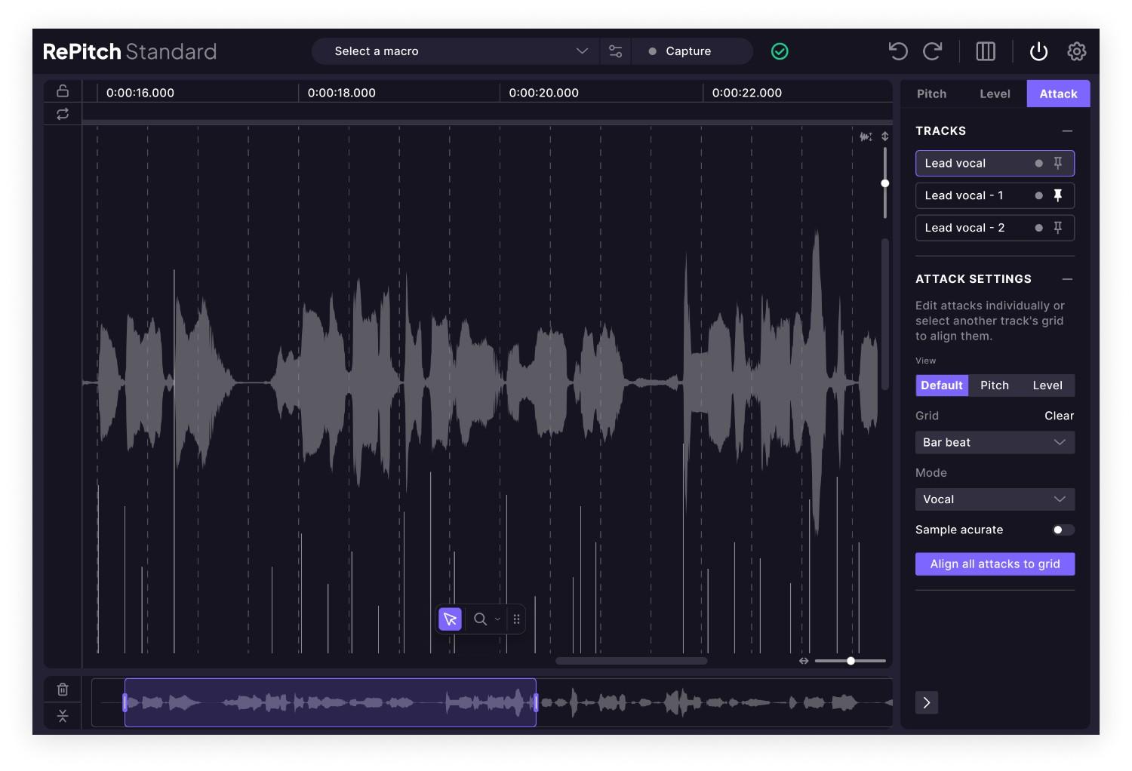Select the arrow pointer tool
This screenshot has width=1132, height=771.
[x=450, y=619]
